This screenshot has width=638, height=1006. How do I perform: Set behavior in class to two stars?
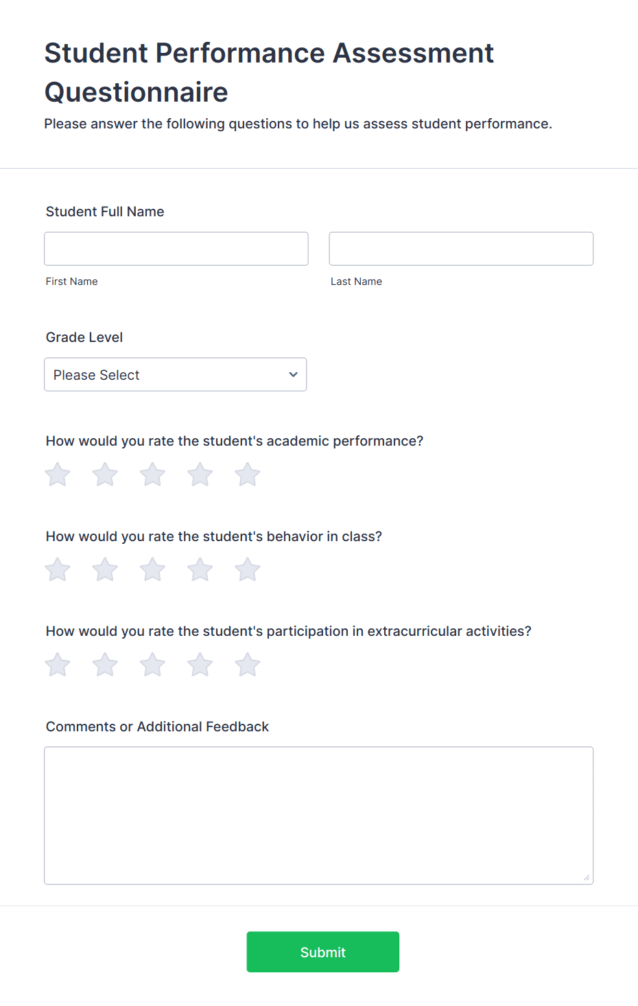(x=105, y=570)
